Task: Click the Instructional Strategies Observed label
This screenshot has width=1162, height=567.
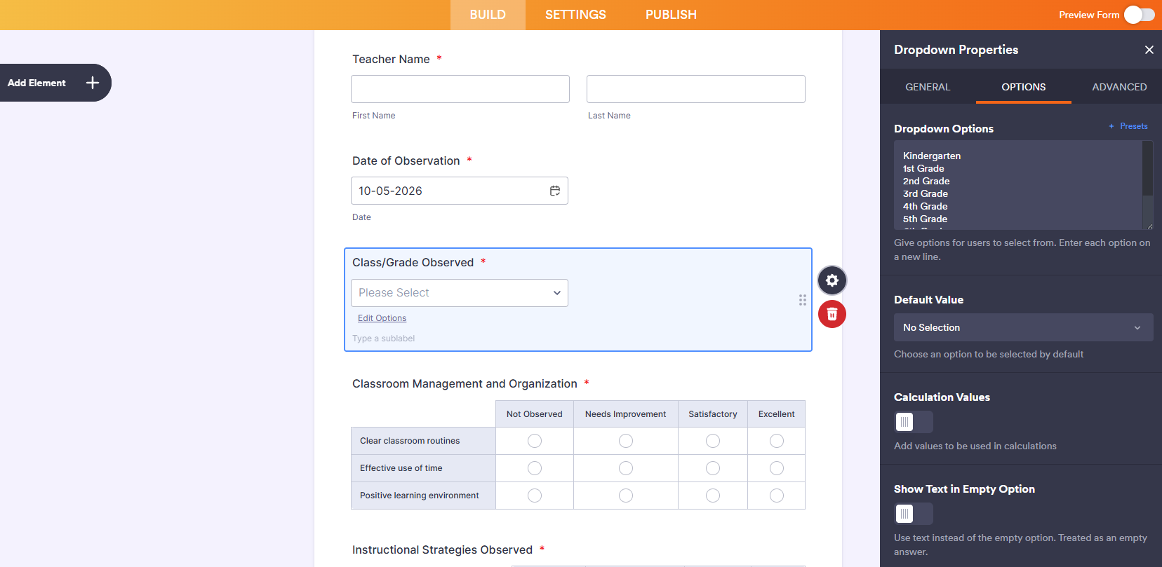Action: pyautogui.click(x=442, y=550)
